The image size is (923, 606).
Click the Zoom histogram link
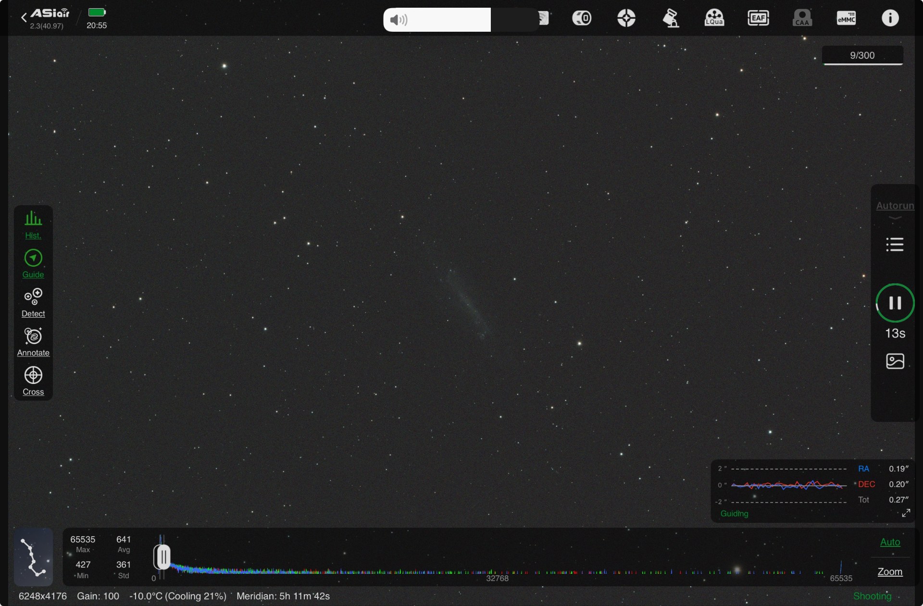pos(890,571)
